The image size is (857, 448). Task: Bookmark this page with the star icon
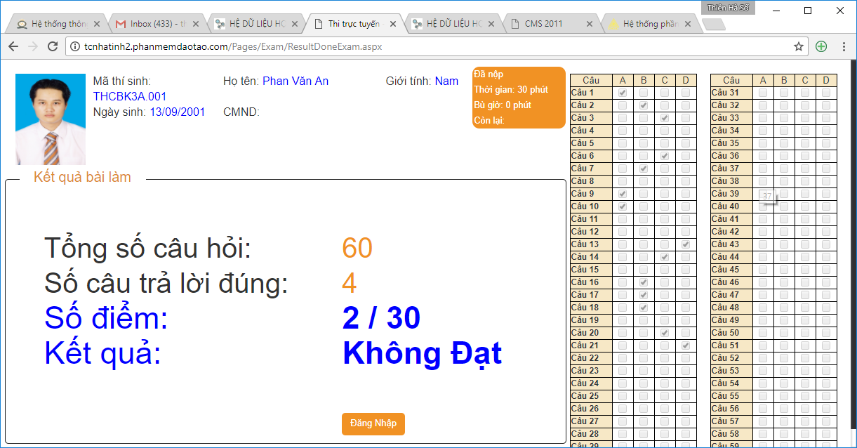pyautogui.click(x=798, y=46)
